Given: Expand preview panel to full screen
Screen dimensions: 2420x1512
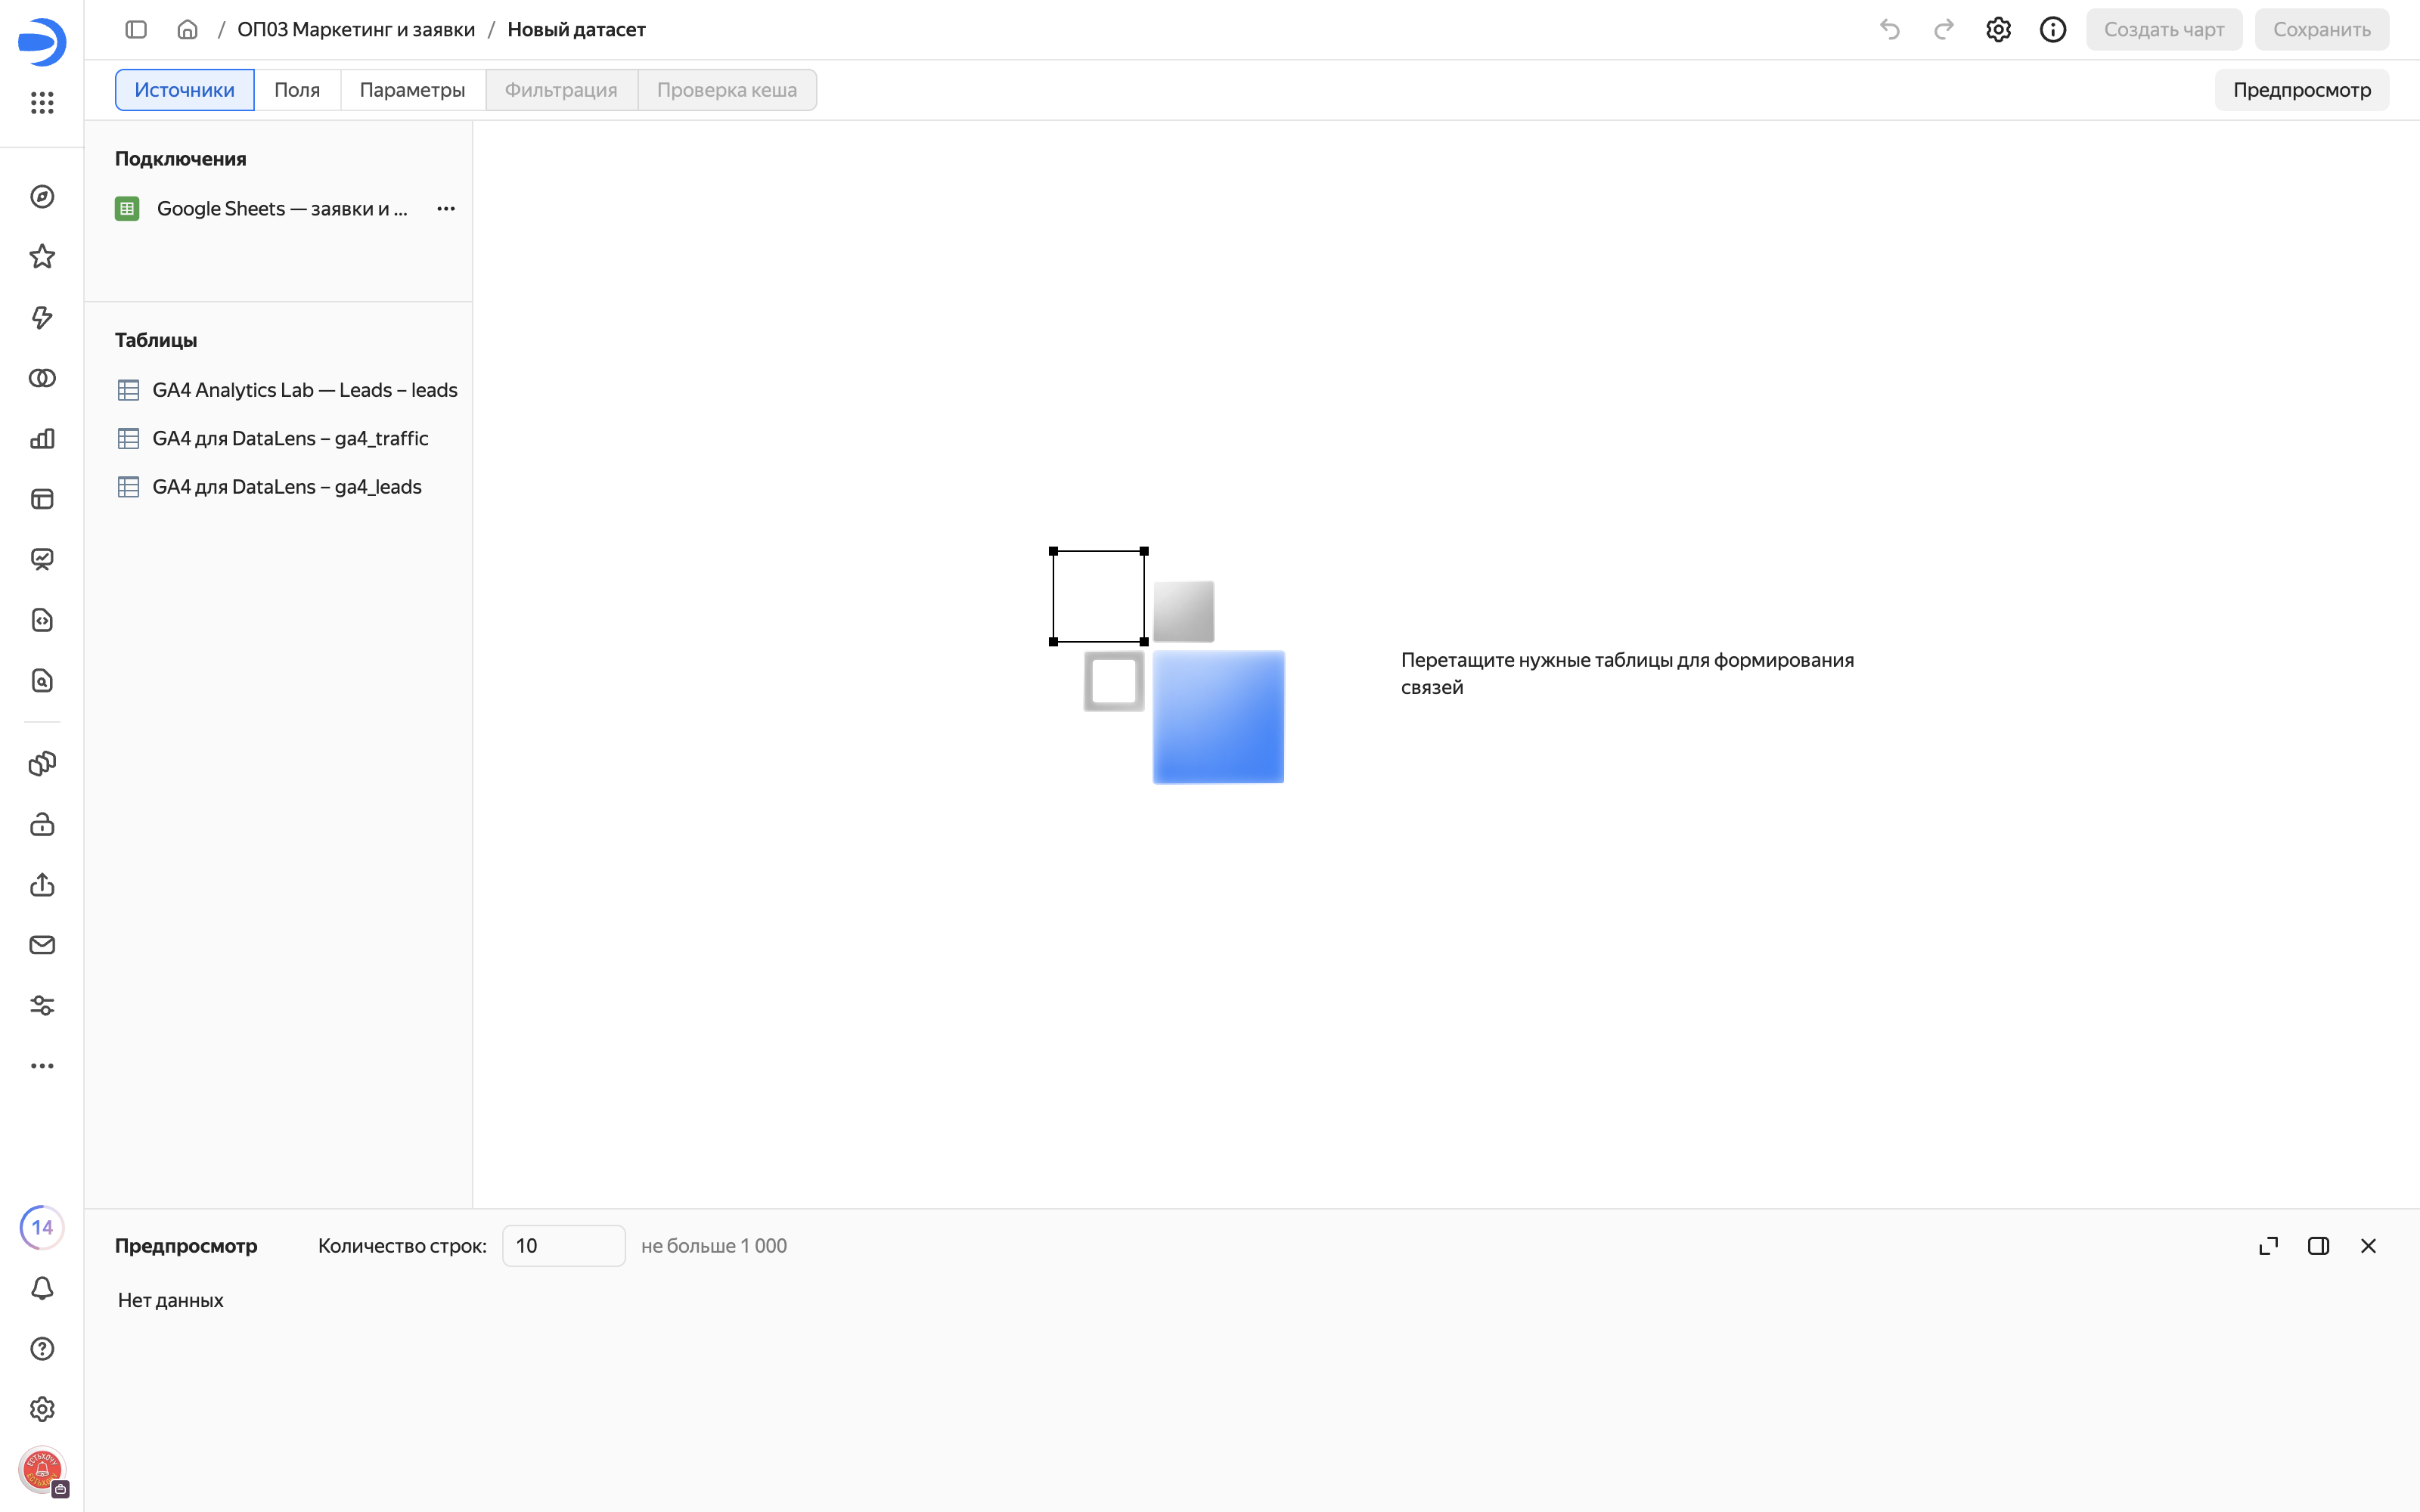Looking at the screenshot, I should coord(2269,1246).
